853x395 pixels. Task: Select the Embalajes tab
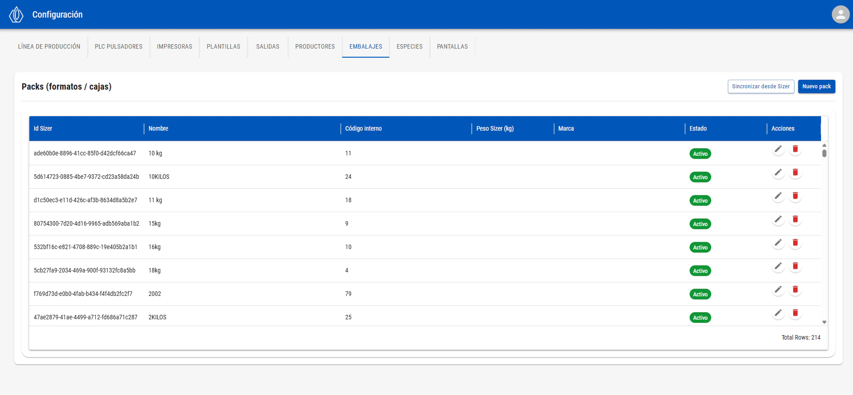[366, 47]
